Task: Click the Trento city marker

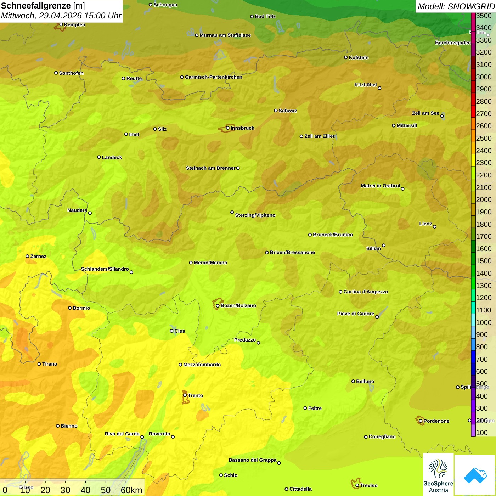Action: 185,395
